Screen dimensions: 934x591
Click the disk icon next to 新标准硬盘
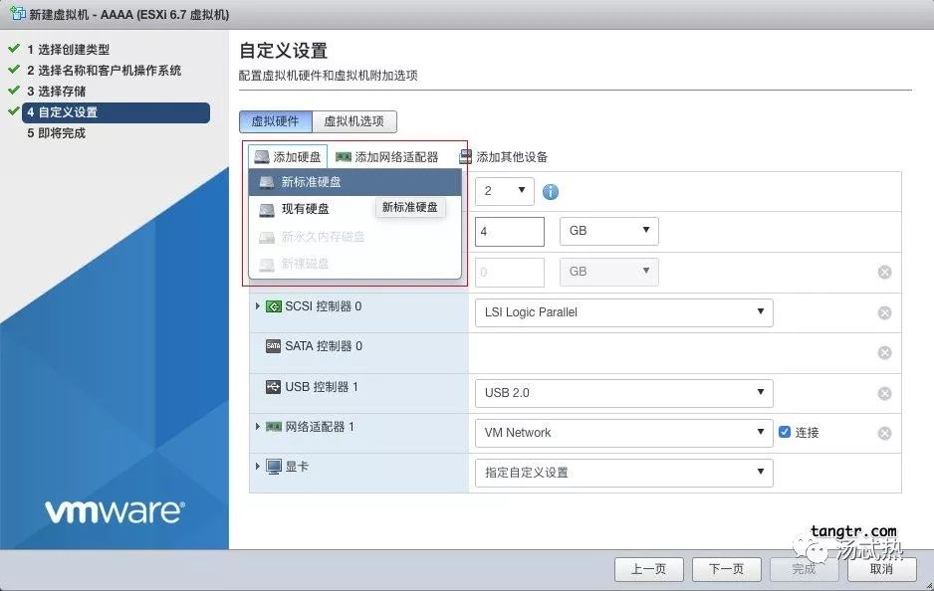[267, 182]
